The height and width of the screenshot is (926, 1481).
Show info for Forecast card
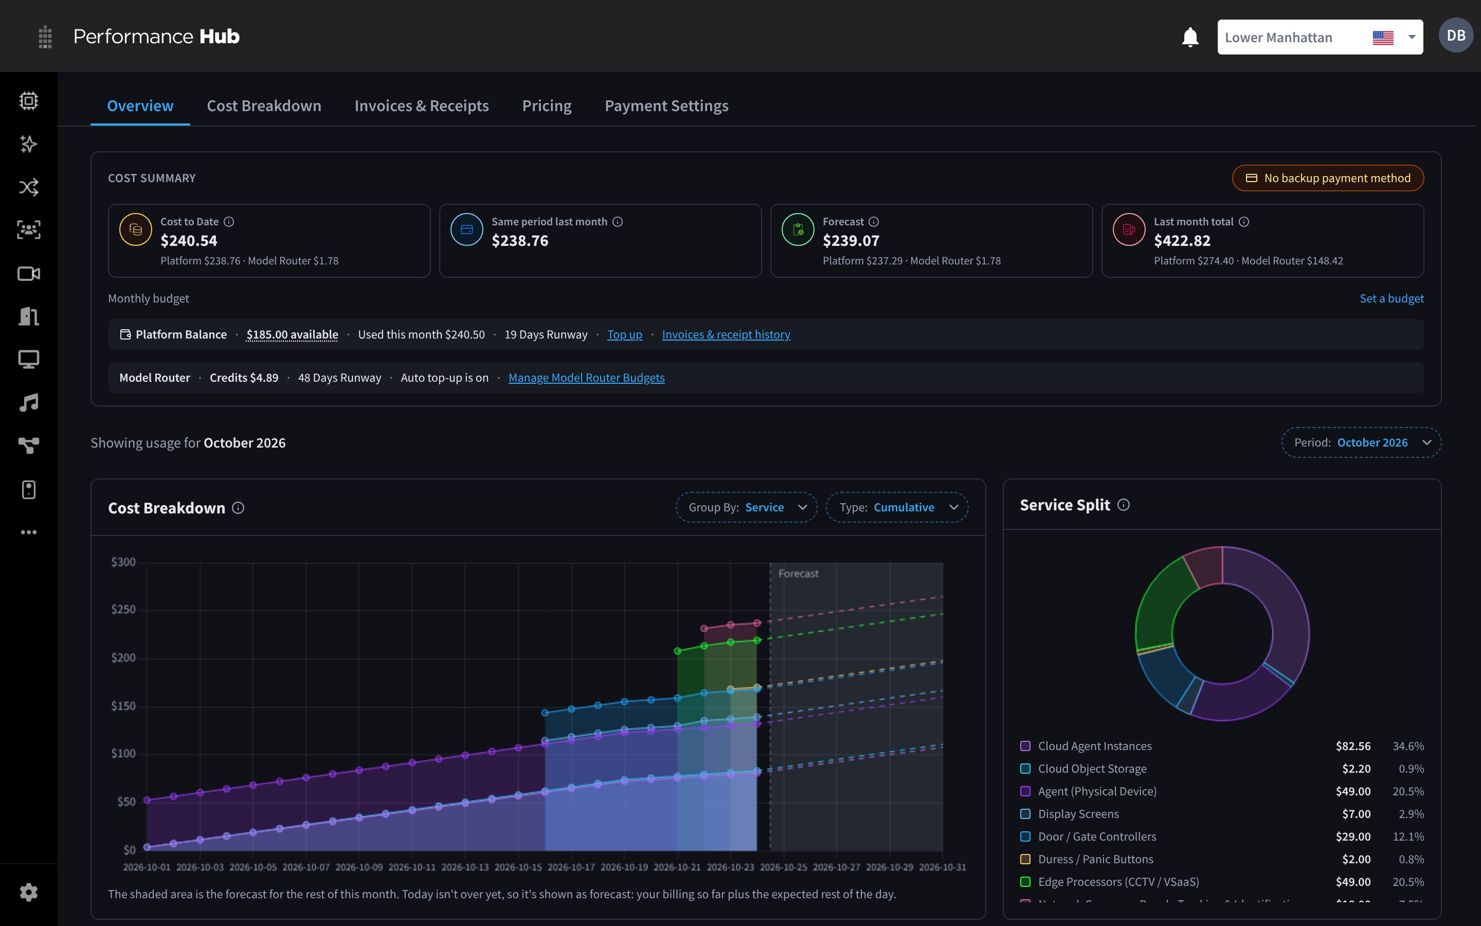click(x=874, y=222)
